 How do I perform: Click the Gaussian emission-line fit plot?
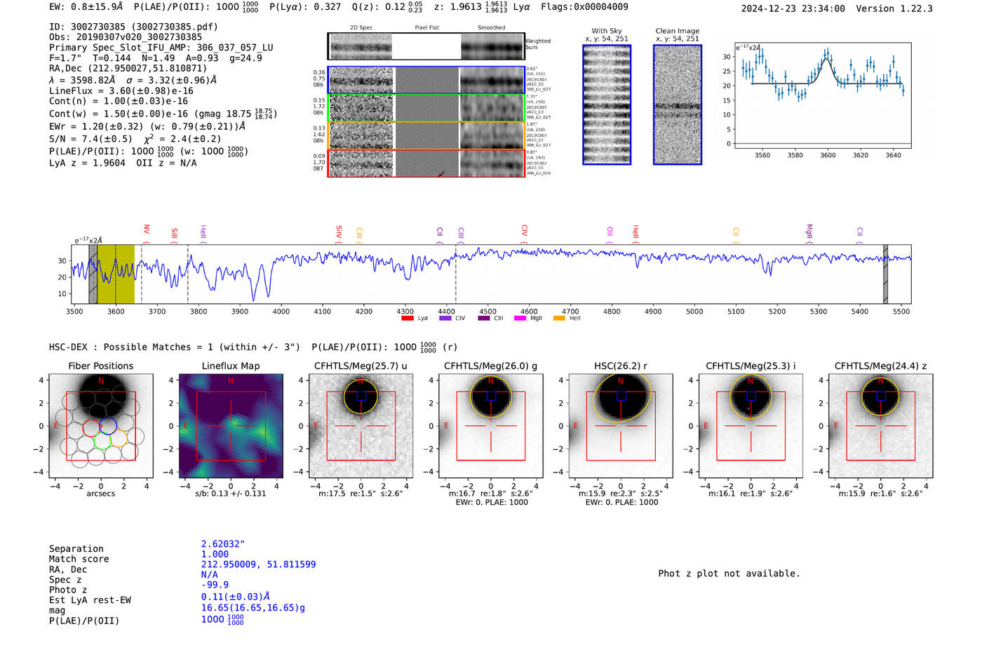click(822, 95)
